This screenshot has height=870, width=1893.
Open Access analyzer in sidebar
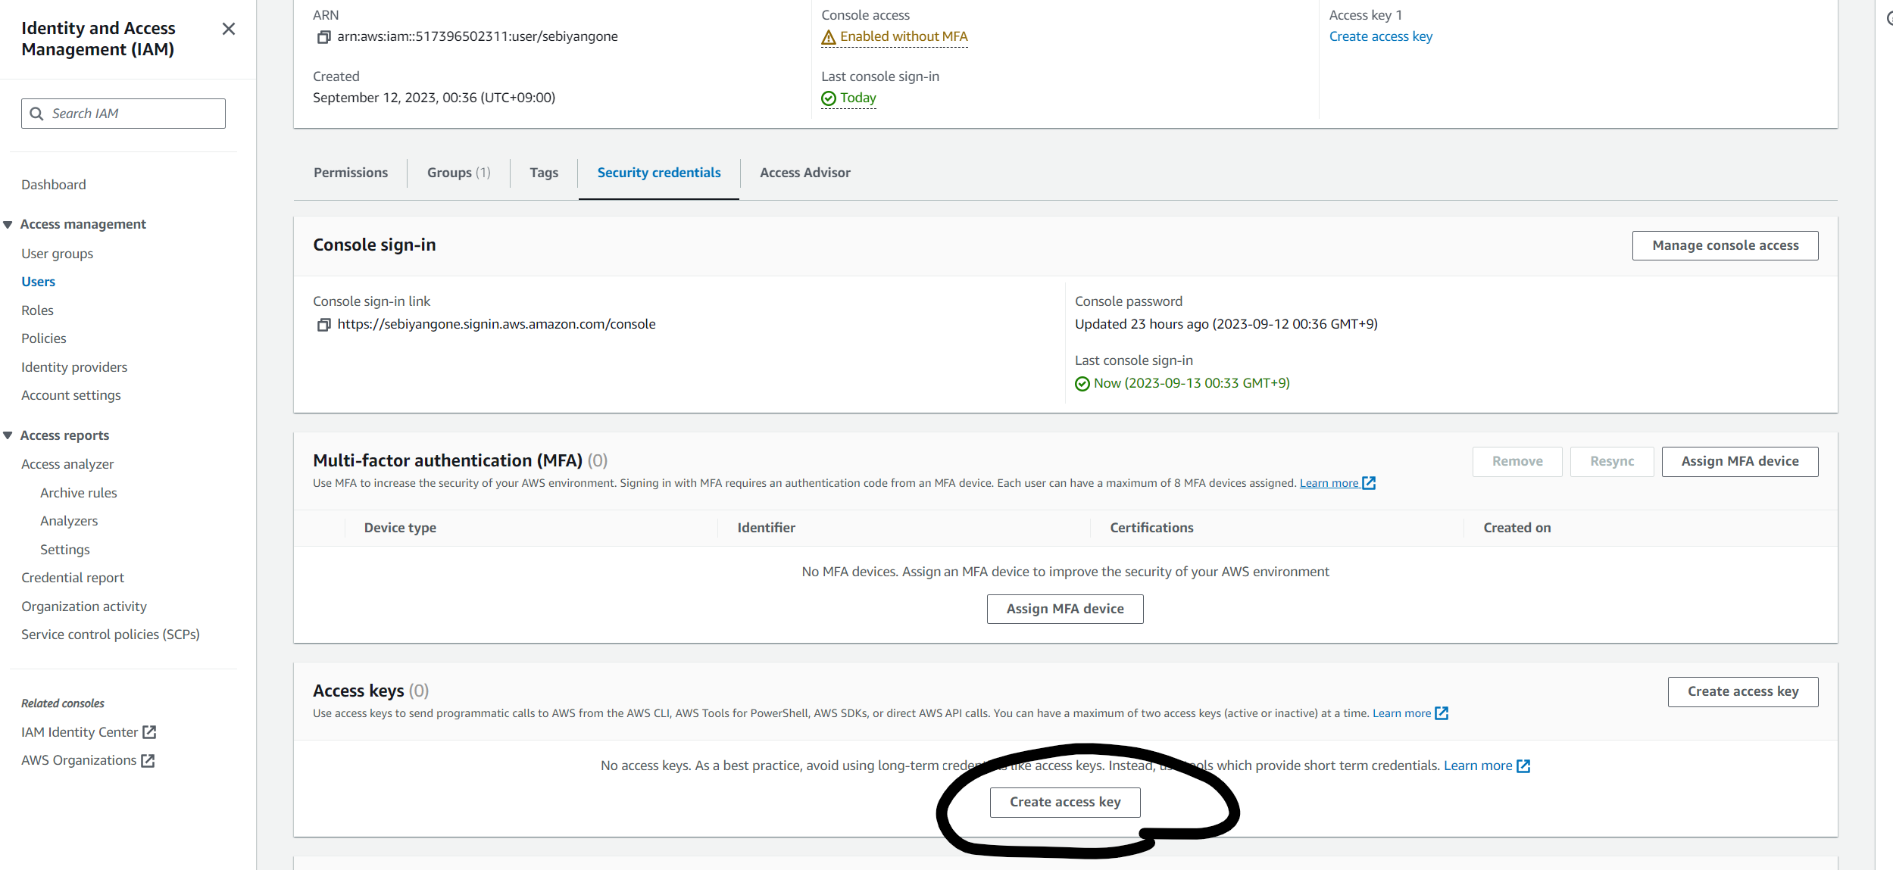(67, 464)
